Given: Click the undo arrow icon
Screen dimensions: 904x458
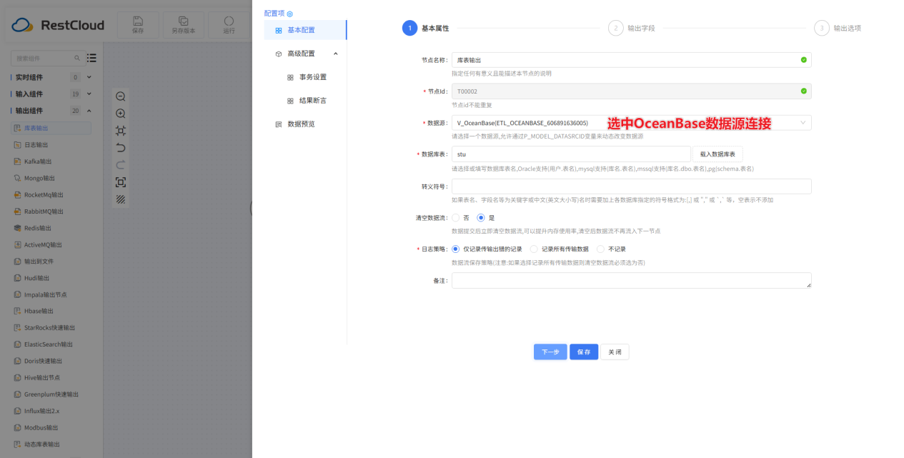Looking at the screenshot, I should 121,148.
